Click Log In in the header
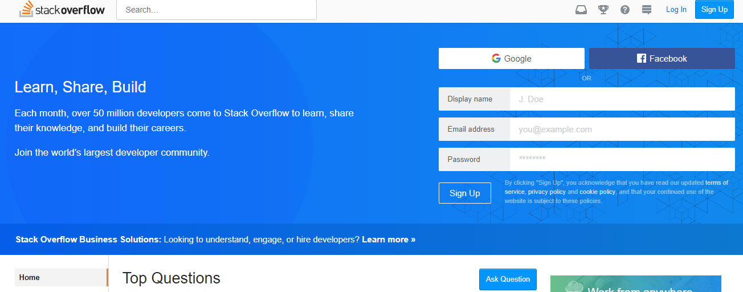The width and height of the screenshot is (743, 292). pos(676,10)
